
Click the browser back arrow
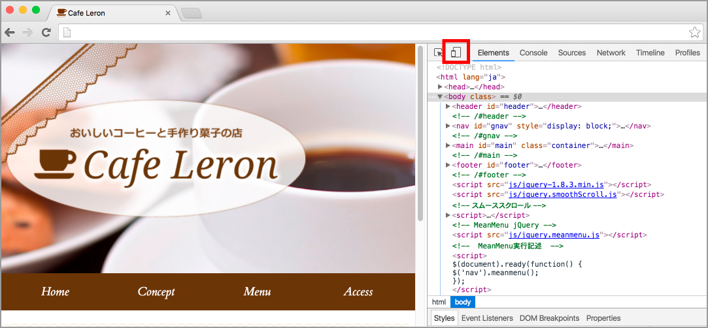click(10, 32)
